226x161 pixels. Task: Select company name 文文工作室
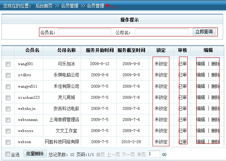(67, 131)
